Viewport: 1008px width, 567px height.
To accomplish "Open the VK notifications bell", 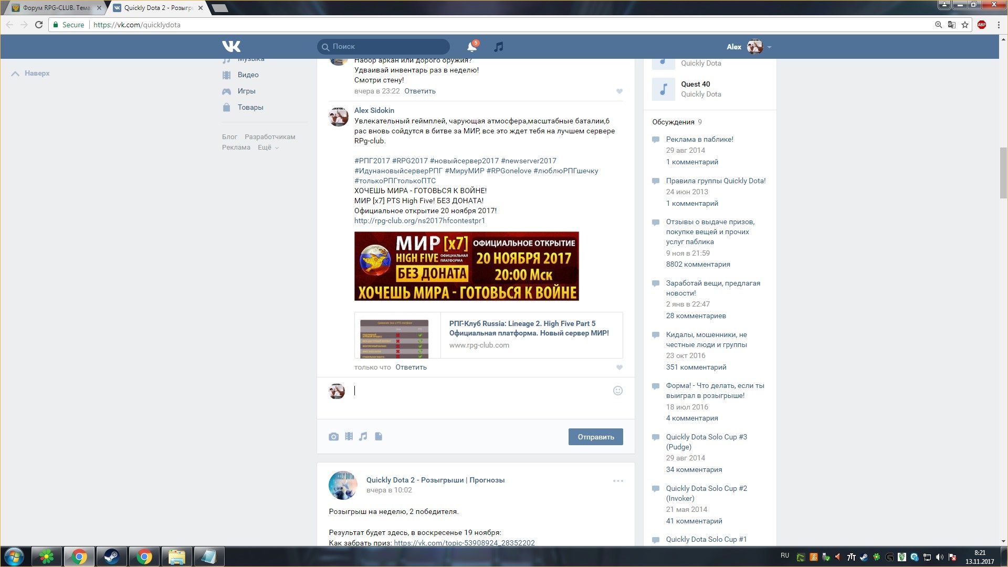I will pos(472,47).
